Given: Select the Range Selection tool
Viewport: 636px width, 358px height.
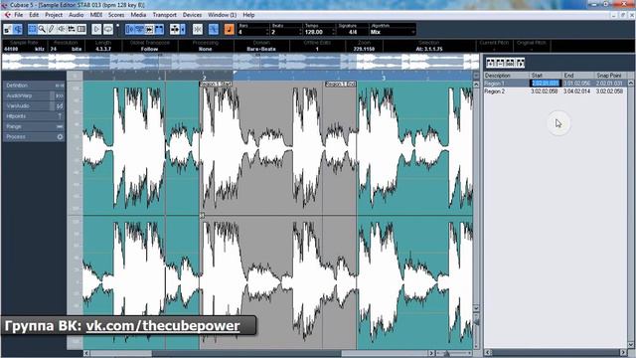Looking at the screenshot, I should 32,29.
